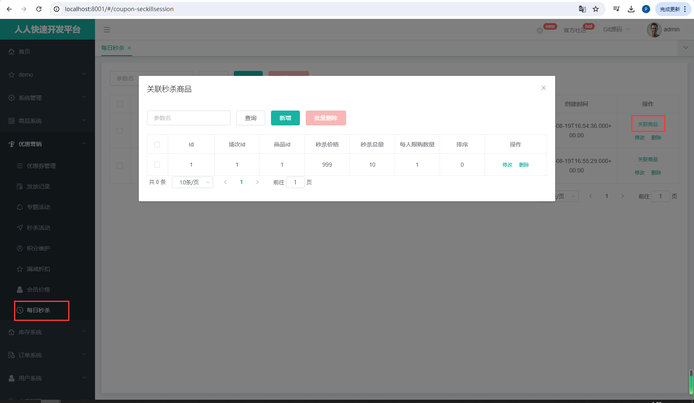
Task: Open 发放记录 menu item
Action: [x=48, y=186]
